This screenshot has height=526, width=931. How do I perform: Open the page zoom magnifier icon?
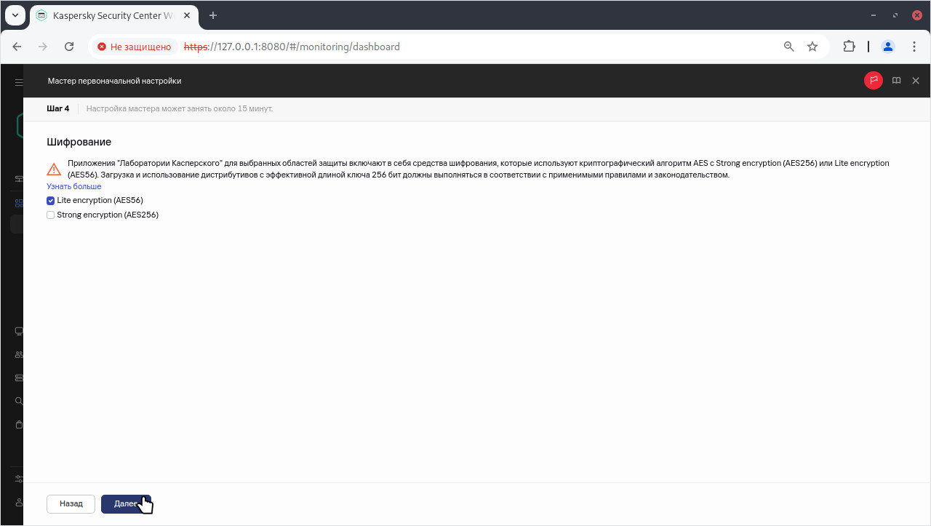pos(789,47)
